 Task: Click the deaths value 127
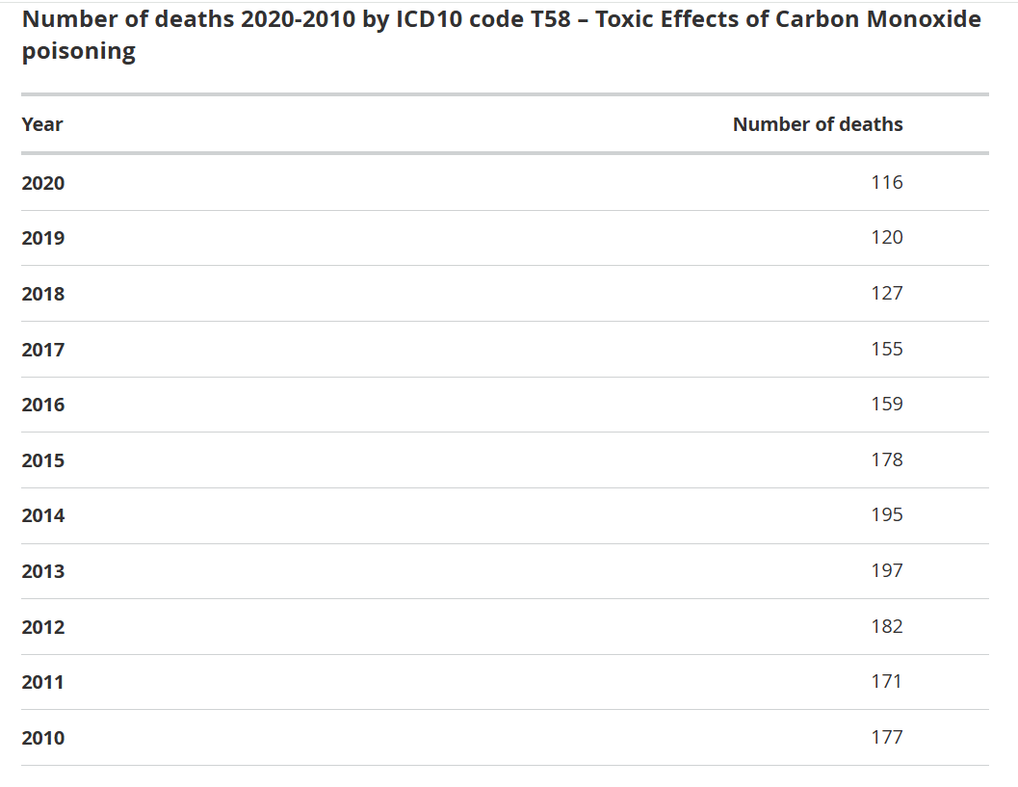(886, 293)
